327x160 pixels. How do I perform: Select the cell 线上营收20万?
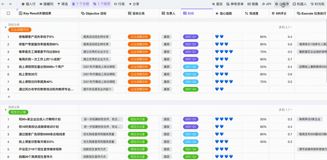(x=47, y=74)
